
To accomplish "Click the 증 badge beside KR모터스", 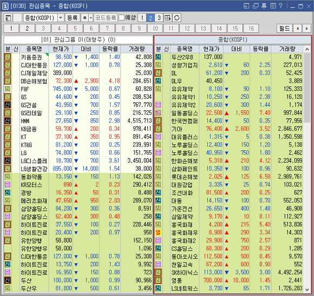I will pos(8,185).
